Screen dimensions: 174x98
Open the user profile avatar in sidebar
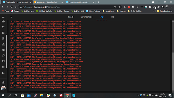coord(3,88)
